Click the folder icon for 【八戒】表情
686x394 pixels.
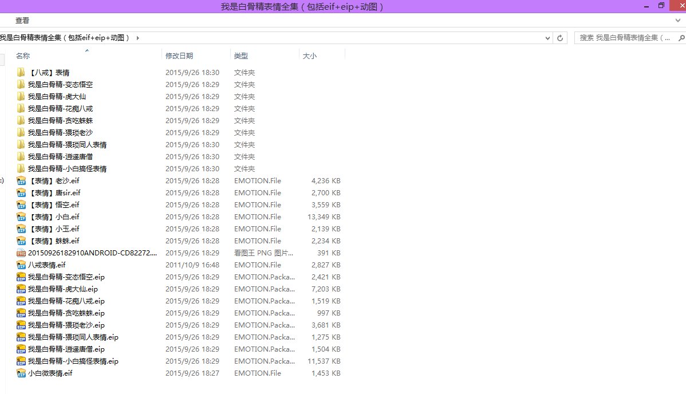pos(21,73)
